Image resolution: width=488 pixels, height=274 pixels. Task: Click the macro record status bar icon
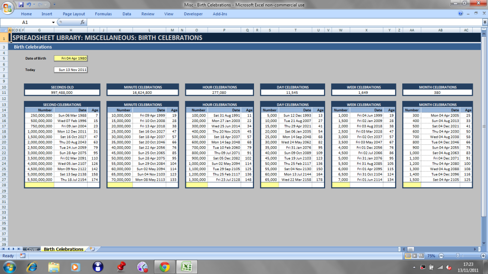point(22,256)
